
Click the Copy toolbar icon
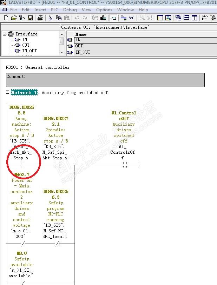tap(59, 18)
